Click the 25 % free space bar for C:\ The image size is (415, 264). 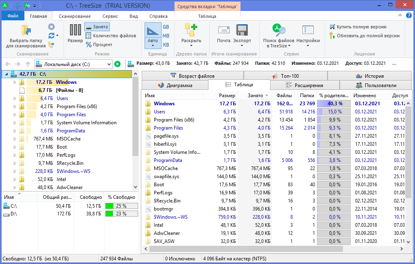click(x=121, y=206)
